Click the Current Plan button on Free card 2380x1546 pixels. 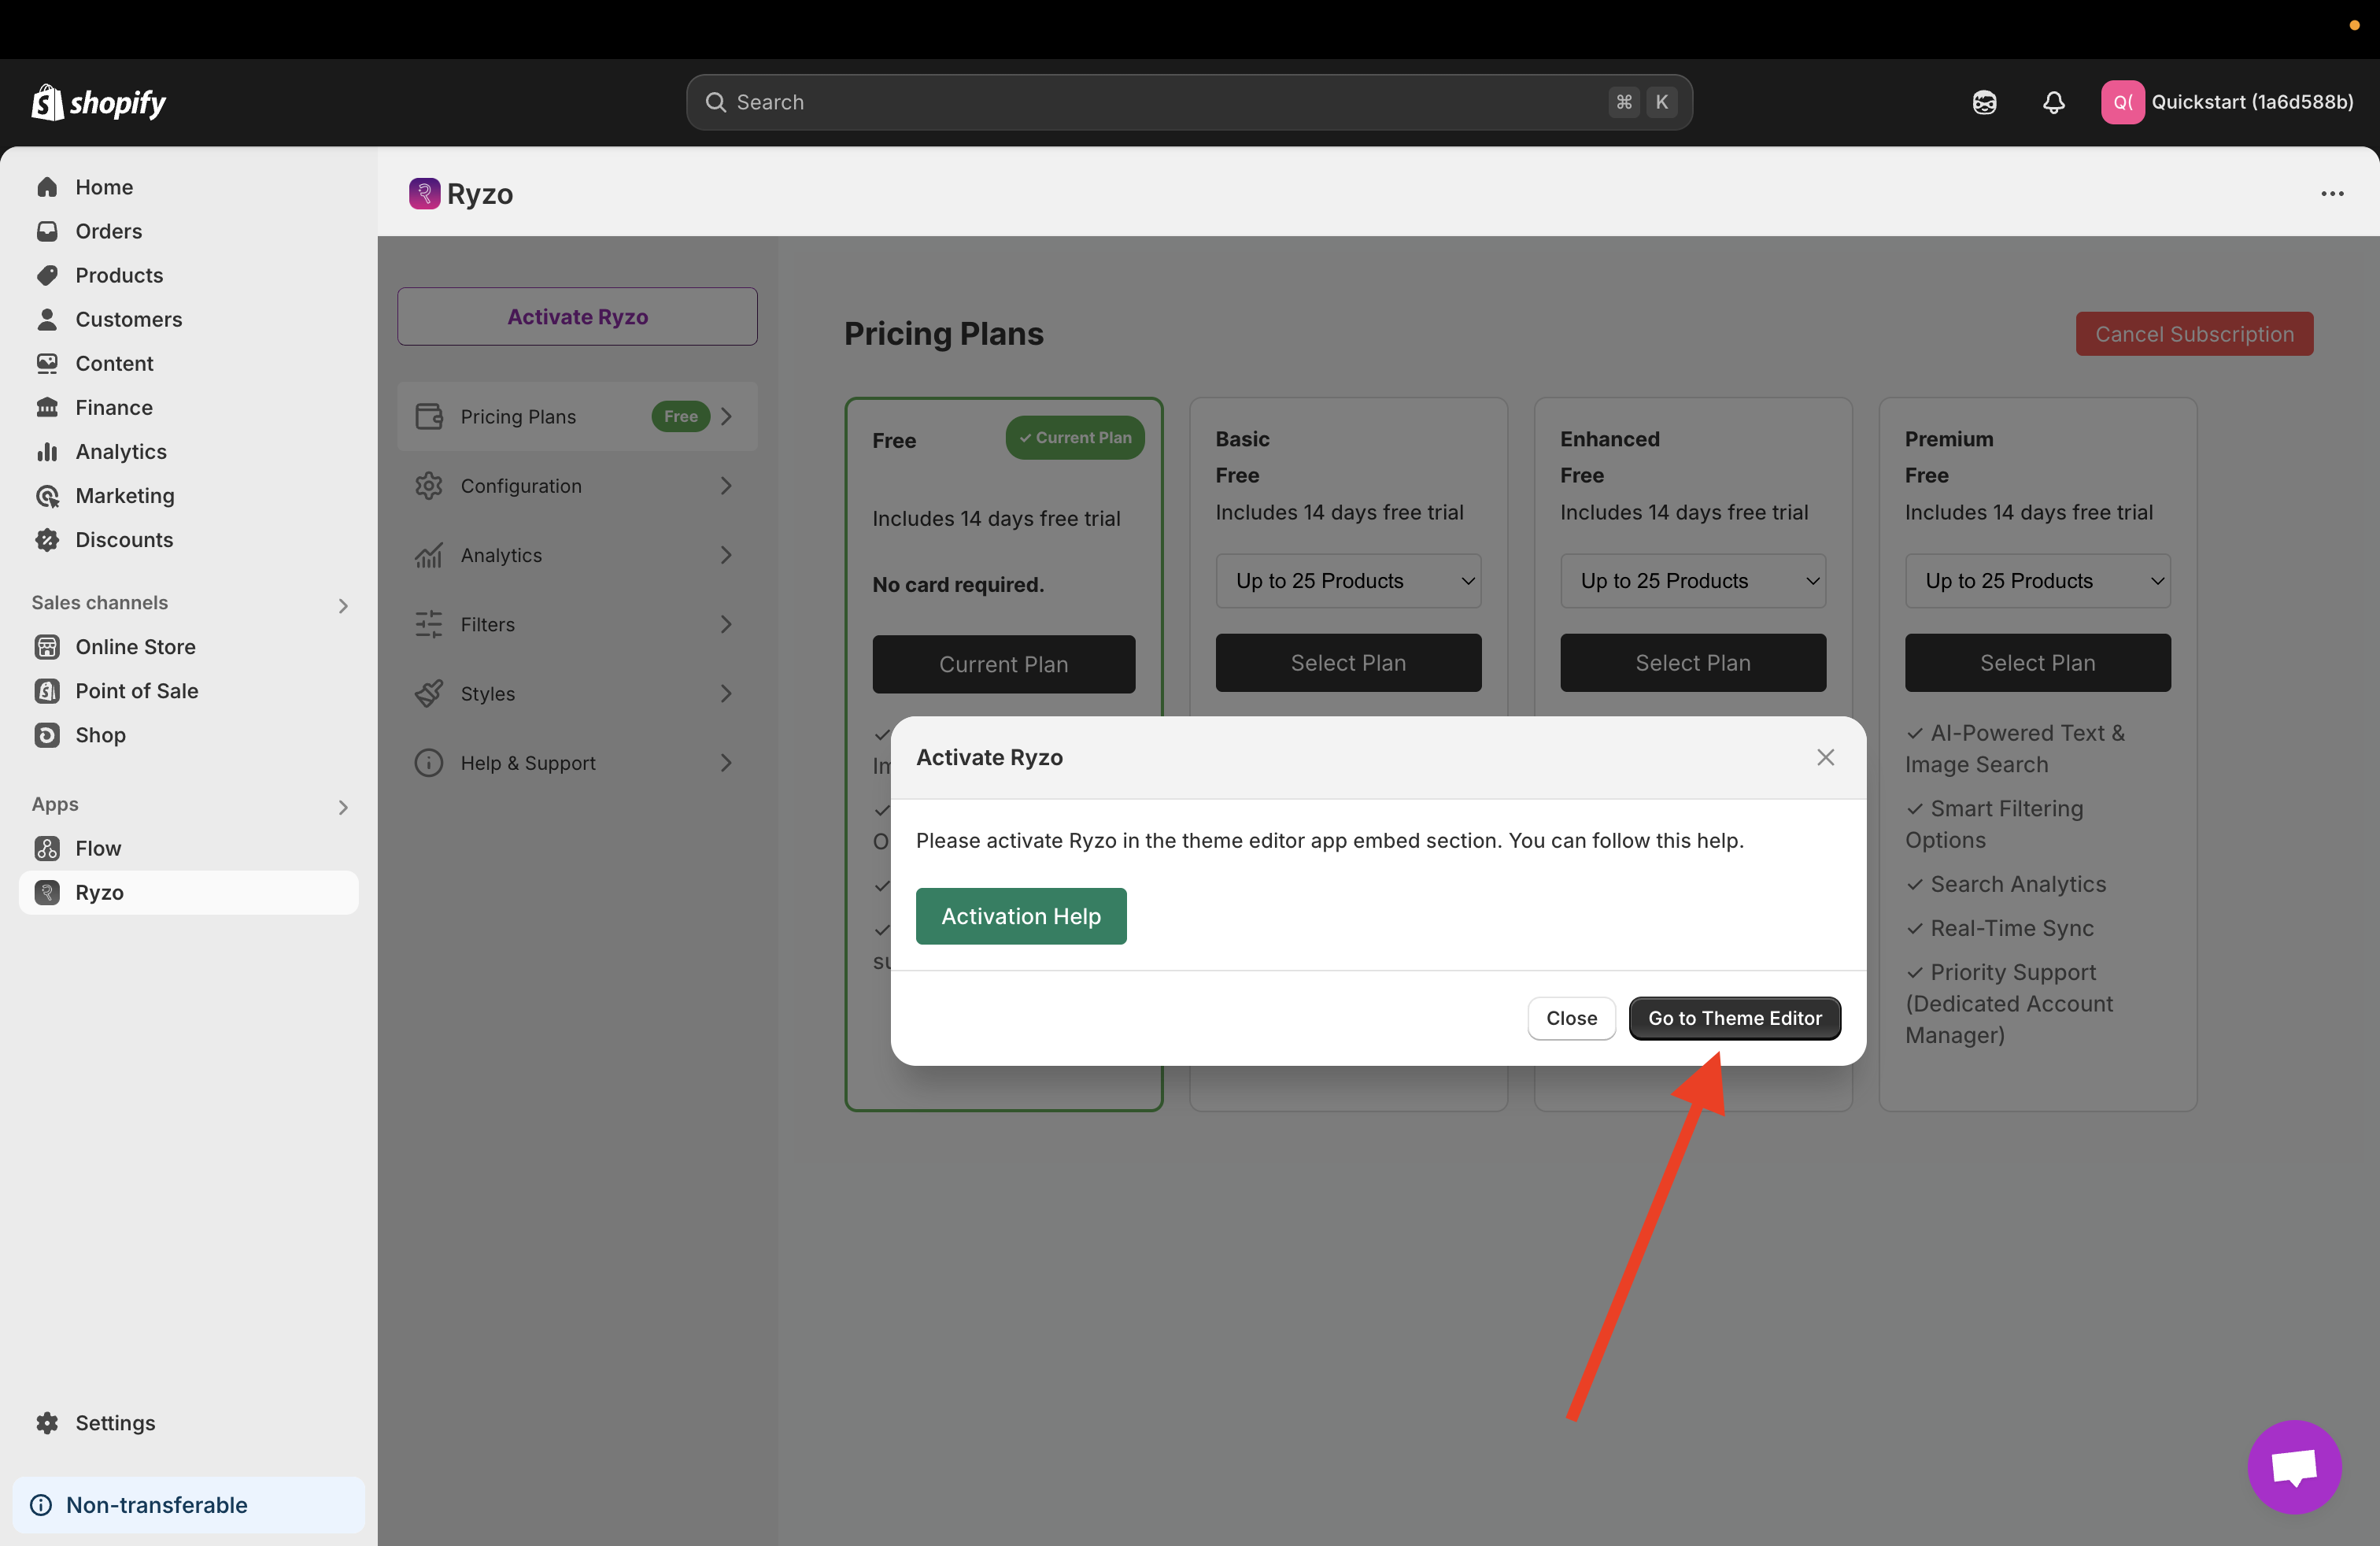[x=1003, y=664]
